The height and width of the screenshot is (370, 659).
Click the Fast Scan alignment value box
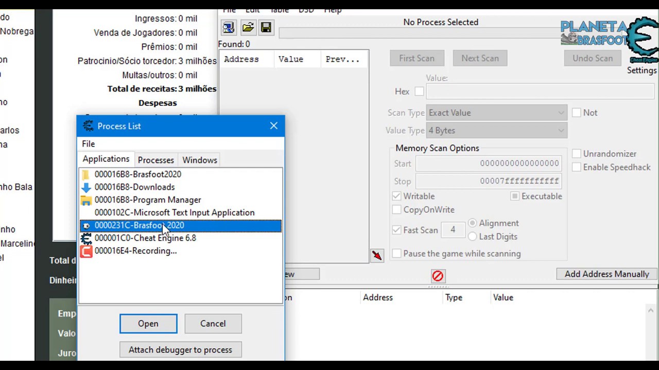tap(453, 230)
